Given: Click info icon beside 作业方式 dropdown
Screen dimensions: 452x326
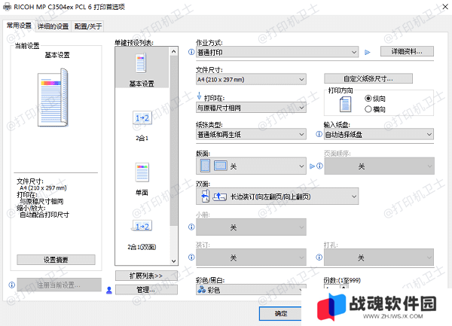Looking at the screenshot, I should coord(191,52).
